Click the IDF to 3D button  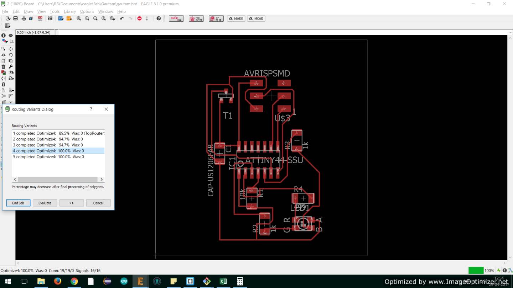[x=217, y=18]
